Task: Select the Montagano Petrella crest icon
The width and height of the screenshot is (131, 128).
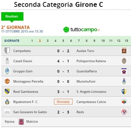Action: 7,81
